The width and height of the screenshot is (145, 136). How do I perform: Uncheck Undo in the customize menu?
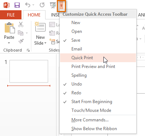coord(98,84)
